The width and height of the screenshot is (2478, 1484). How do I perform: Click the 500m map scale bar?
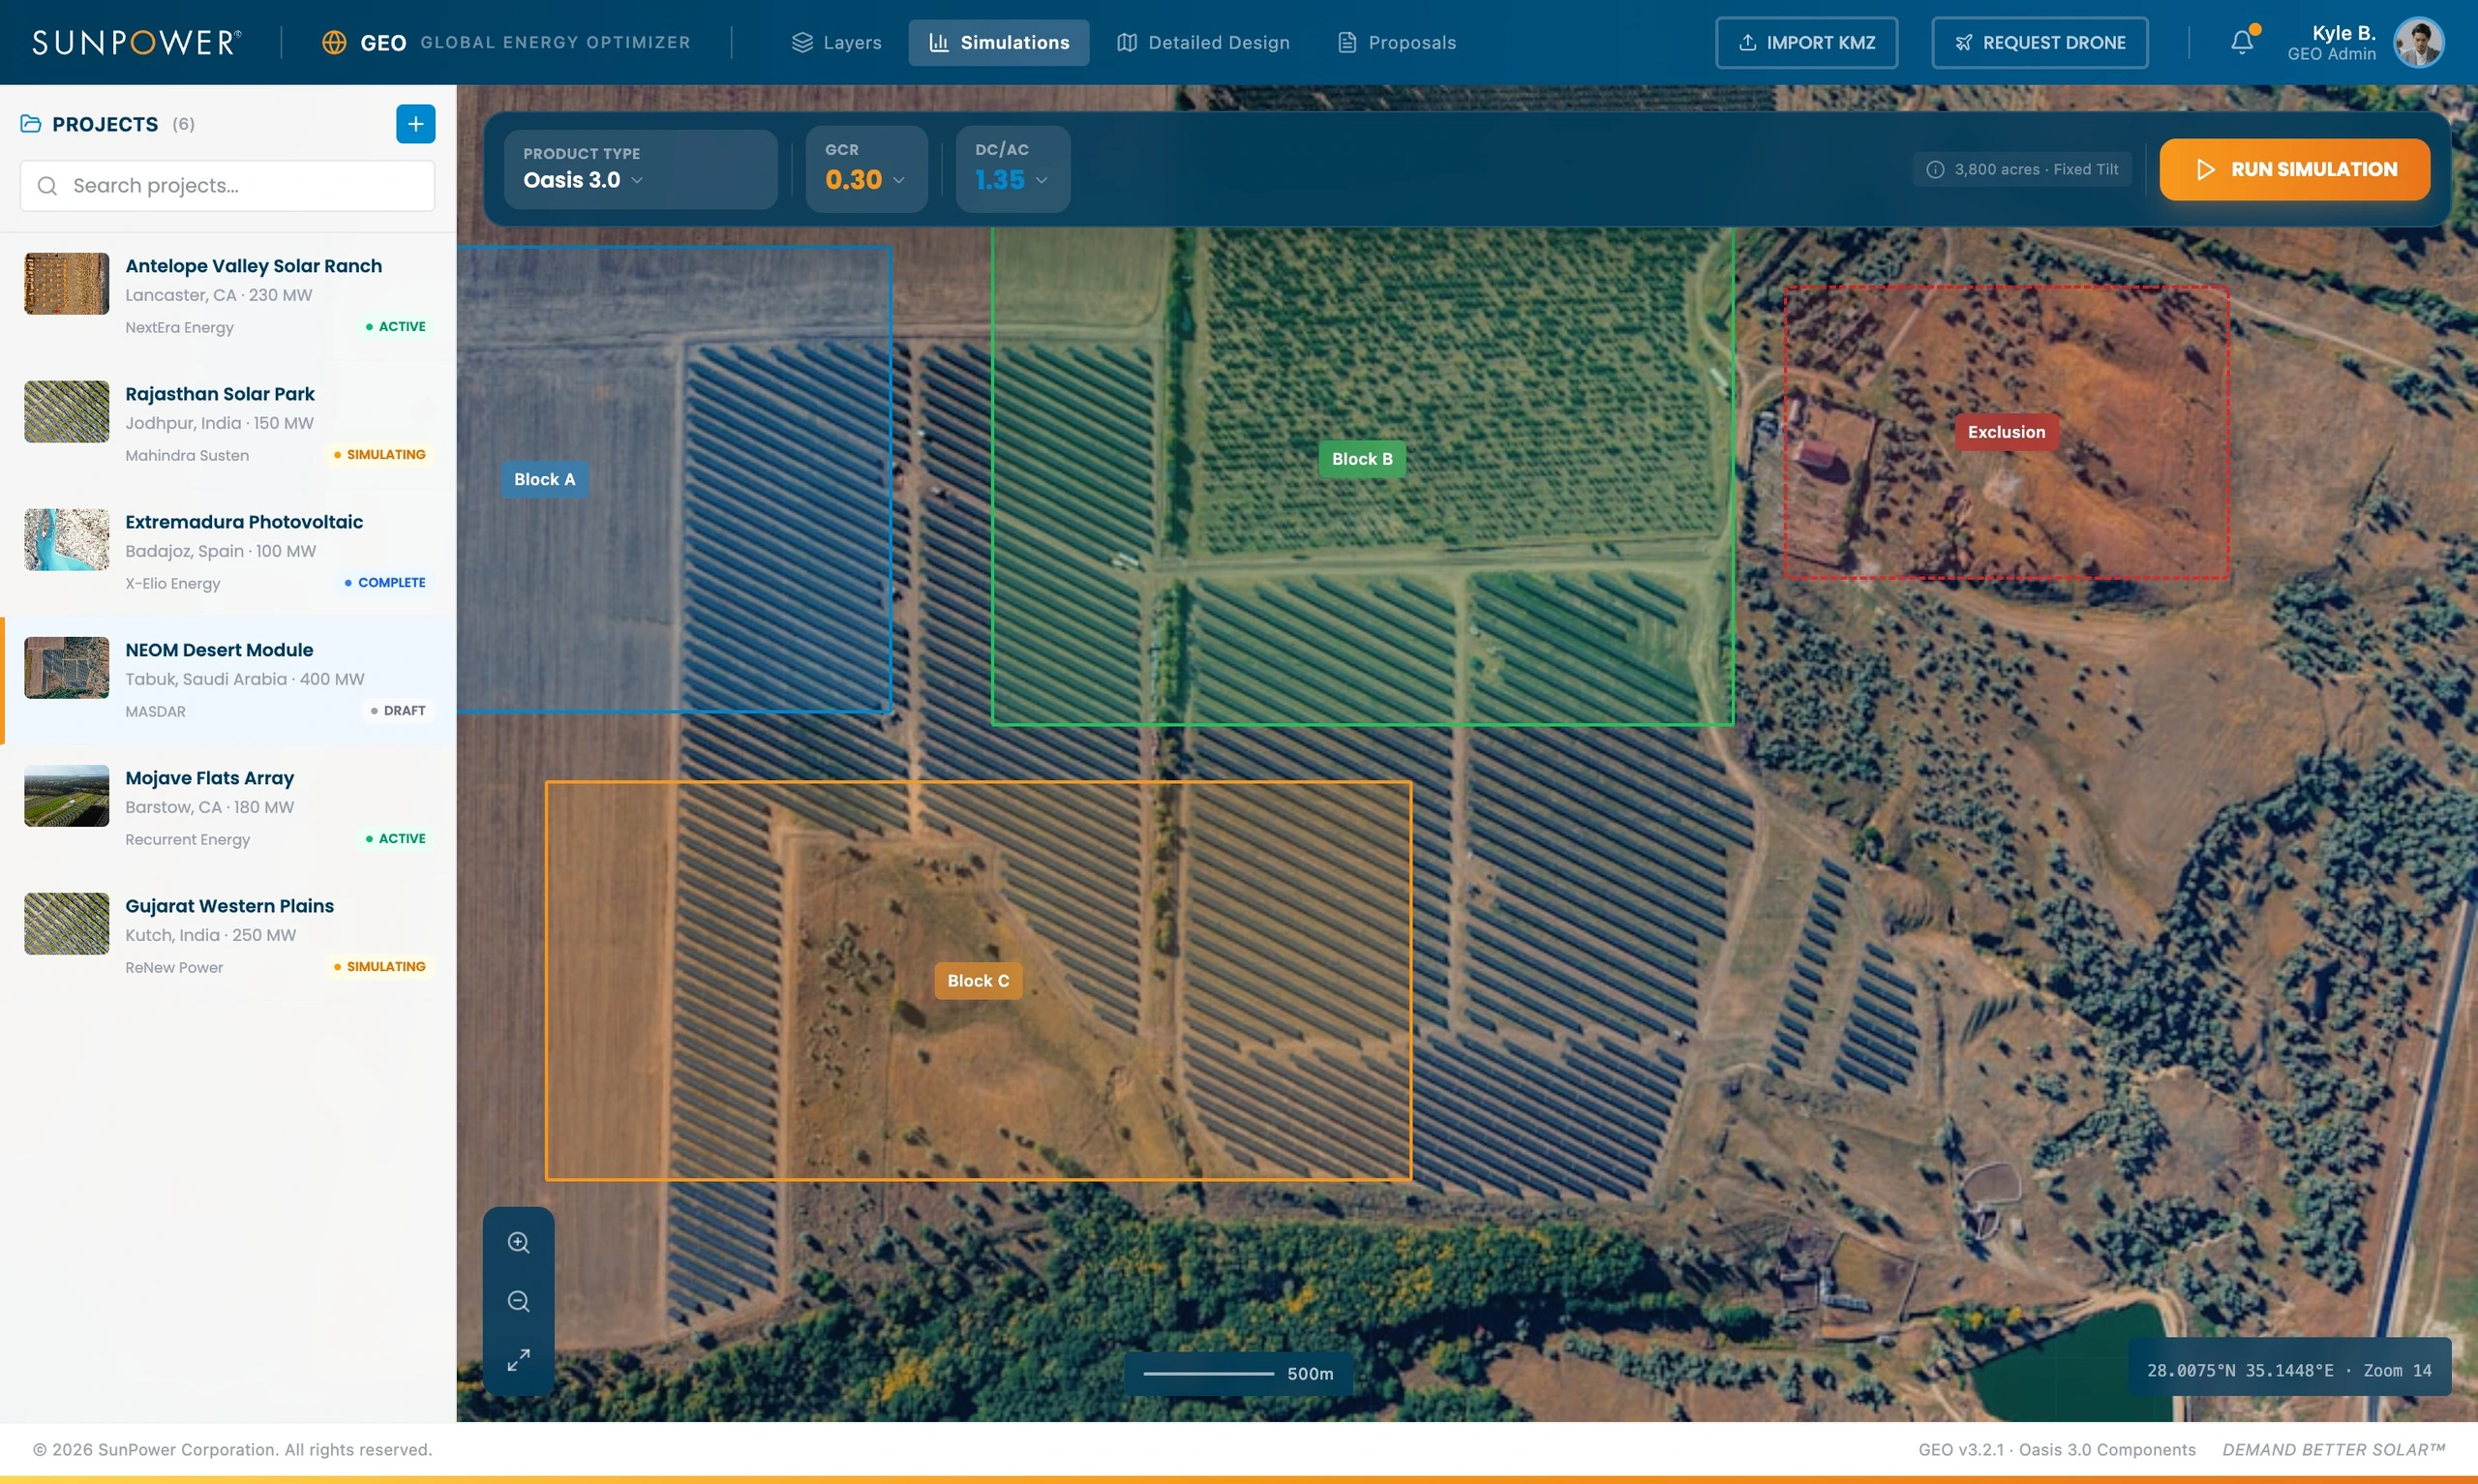point(1238,1374)
